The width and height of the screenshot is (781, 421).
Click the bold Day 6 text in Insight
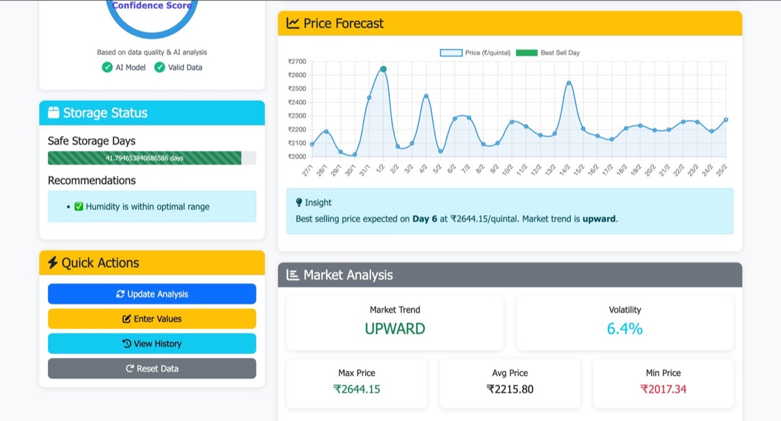pyautogui.click(x=425, y=219)
